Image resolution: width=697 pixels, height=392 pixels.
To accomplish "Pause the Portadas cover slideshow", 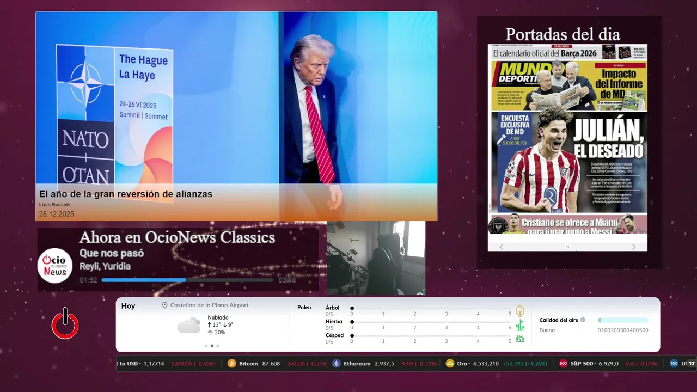I will (x=567, y=247).
